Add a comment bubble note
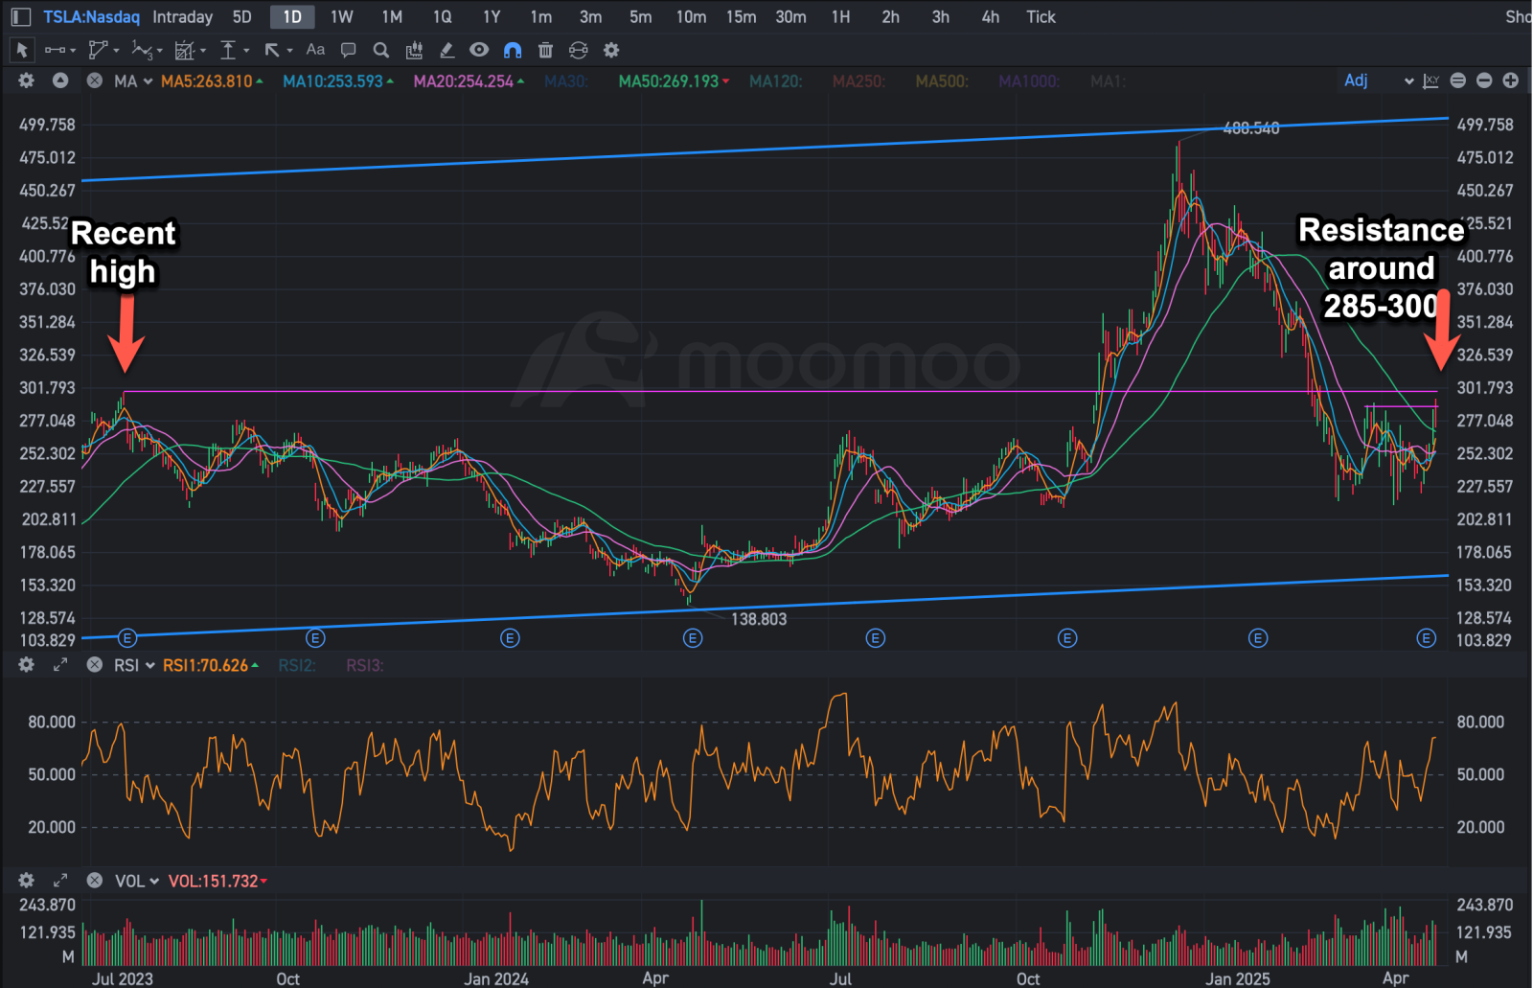1533x988 pixels. point(349,50)
